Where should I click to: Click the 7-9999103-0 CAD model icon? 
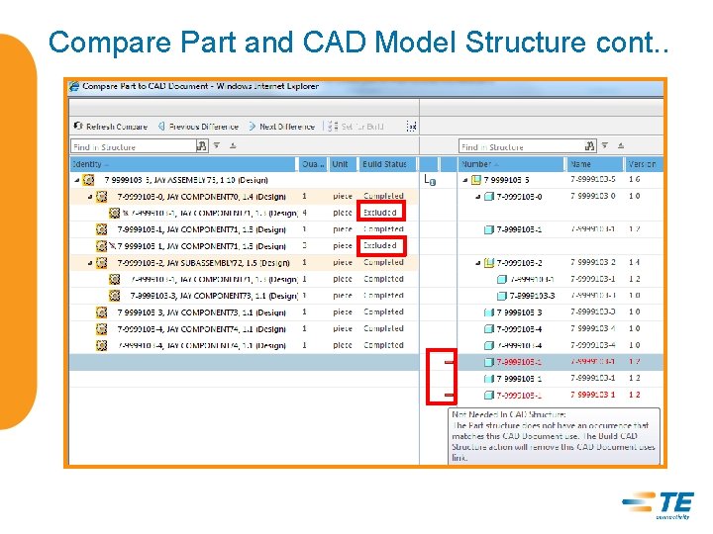point(489,197)
